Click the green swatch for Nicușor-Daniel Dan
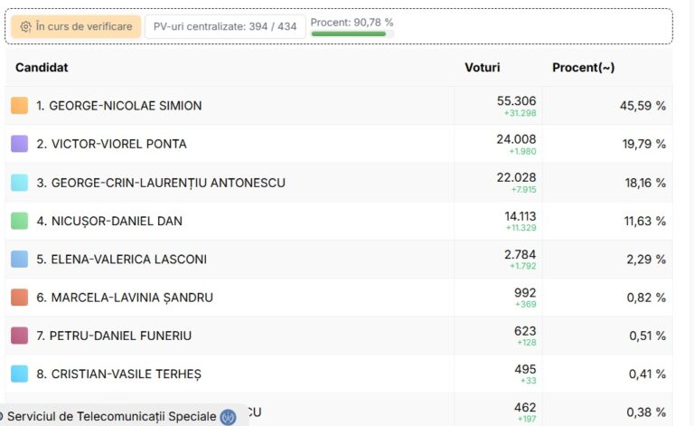Viewport: 694px width, 426px height. pyautogui.click(x=20, y=221)
